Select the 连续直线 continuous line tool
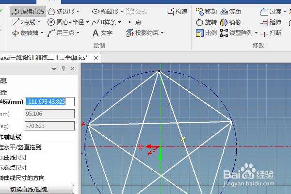291x194 pixels. tap(28, 12)
